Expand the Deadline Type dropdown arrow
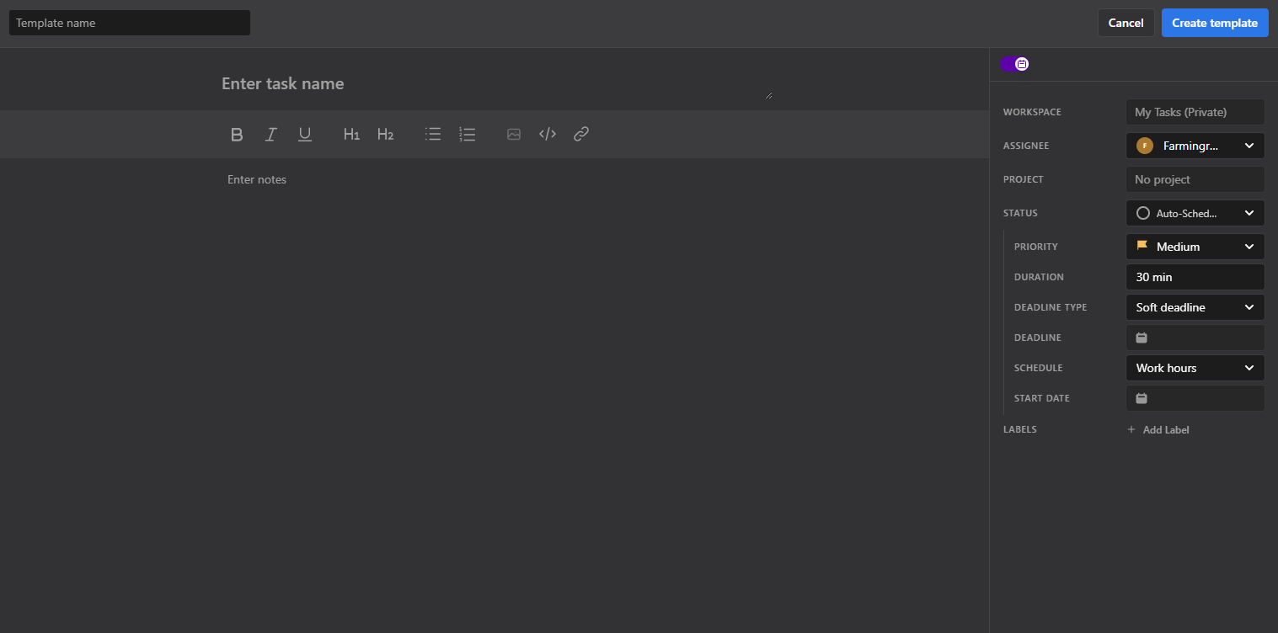 [x=1249, y=307]
